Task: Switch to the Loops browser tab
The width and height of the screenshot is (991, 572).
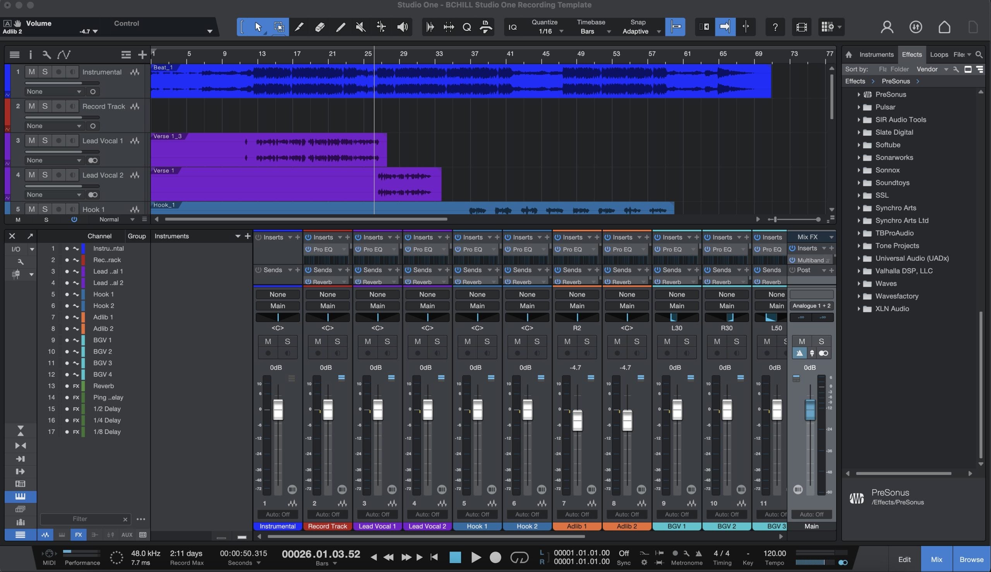Action: point(939,55)
